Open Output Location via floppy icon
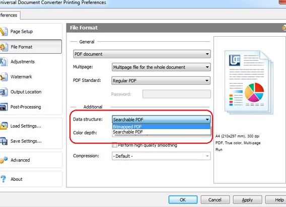286x207 pixels. point(4,92)
